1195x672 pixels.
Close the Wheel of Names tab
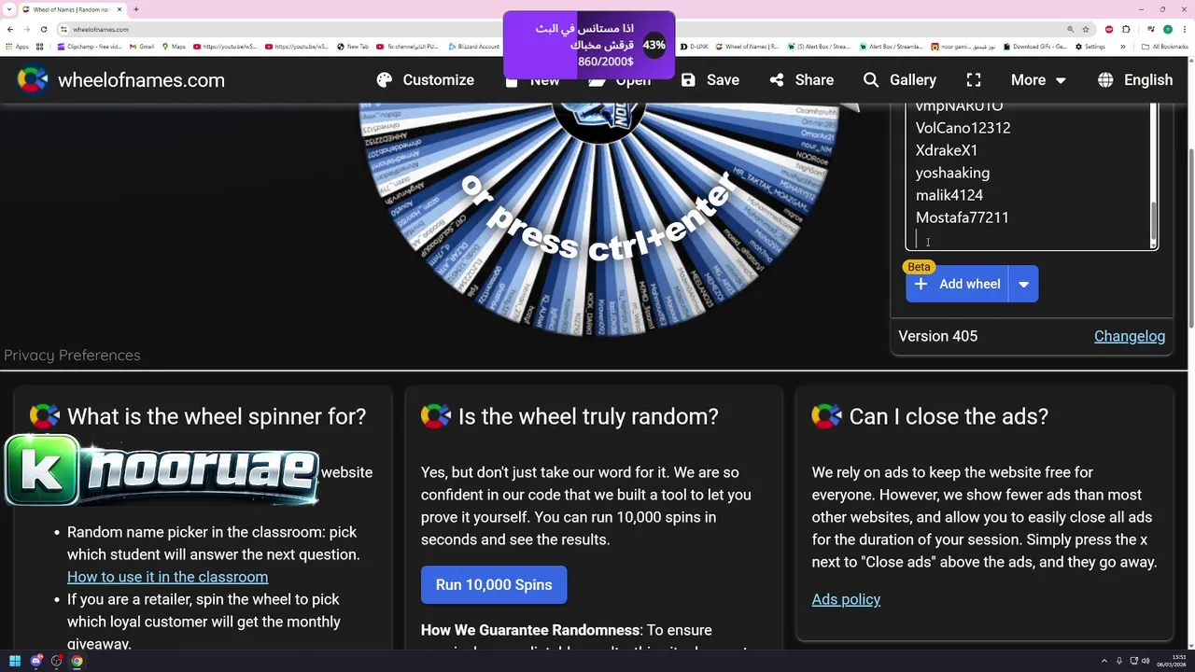point(119,9)
